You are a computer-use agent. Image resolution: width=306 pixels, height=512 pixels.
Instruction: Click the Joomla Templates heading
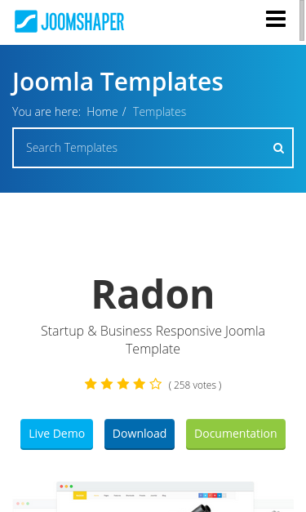pos(118,82)
